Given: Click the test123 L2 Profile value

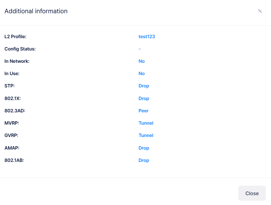Looking at the screenshot, I should pyautogui.click(x=147, y=37).
